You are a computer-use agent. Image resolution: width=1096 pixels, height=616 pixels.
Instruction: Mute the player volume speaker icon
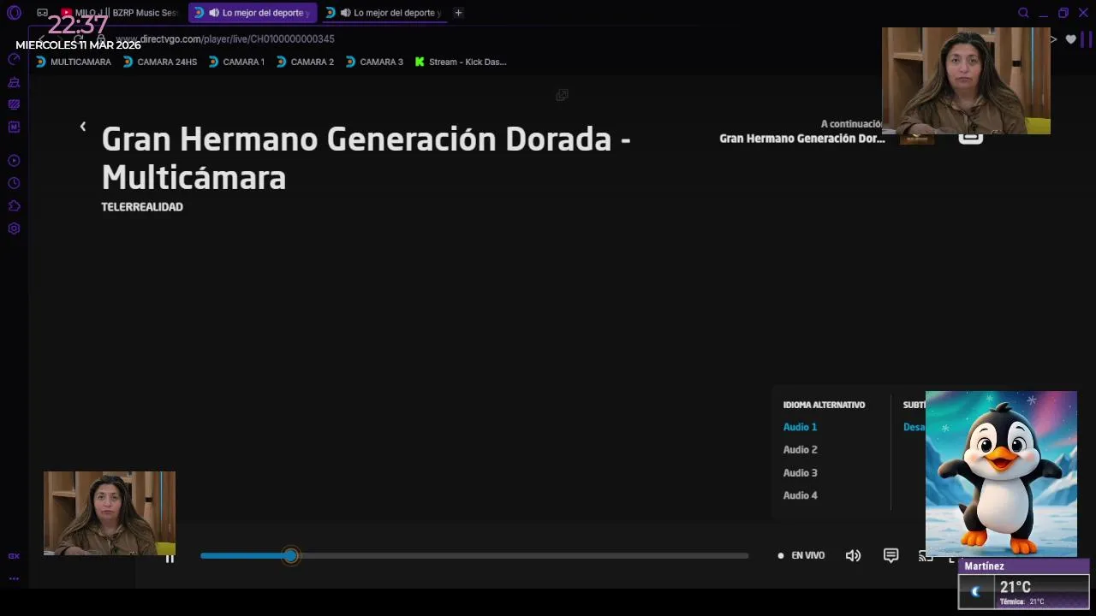[853, 555]
